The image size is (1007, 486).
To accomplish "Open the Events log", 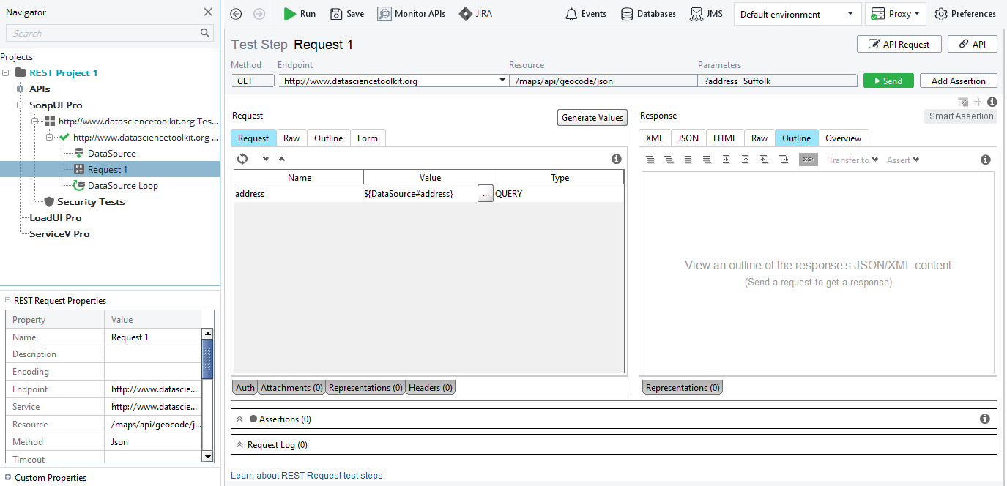I will (x=586, y=14).
